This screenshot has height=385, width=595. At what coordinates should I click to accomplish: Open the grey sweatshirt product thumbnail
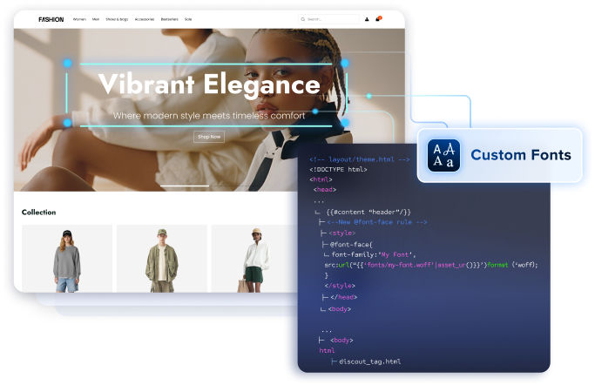(x=67, y=259)
